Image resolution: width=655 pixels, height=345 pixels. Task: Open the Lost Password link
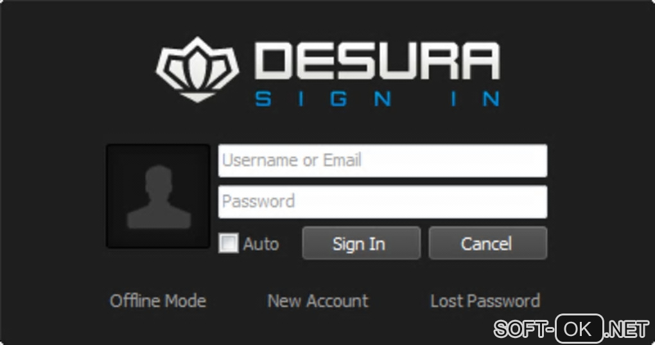(x=485, y=301)
